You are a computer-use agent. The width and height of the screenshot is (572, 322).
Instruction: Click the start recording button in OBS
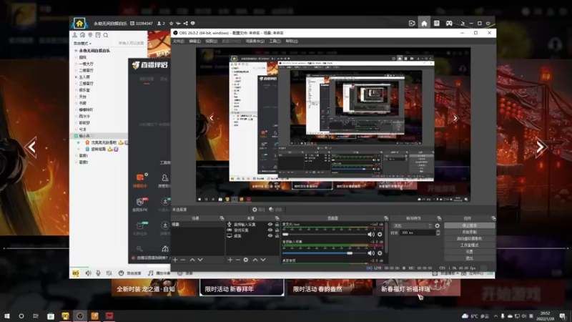(470, 232)
